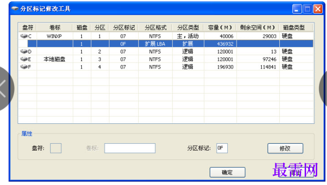Click free space value 114841
327x185 pixels.
coord(268,67)
